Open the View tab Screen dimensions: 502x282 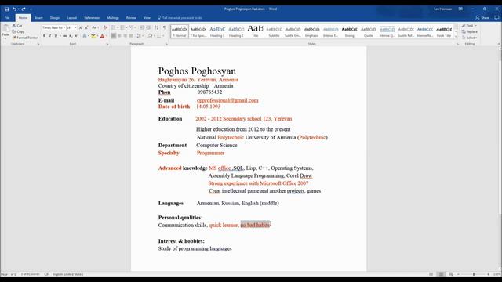coord(147,18)
